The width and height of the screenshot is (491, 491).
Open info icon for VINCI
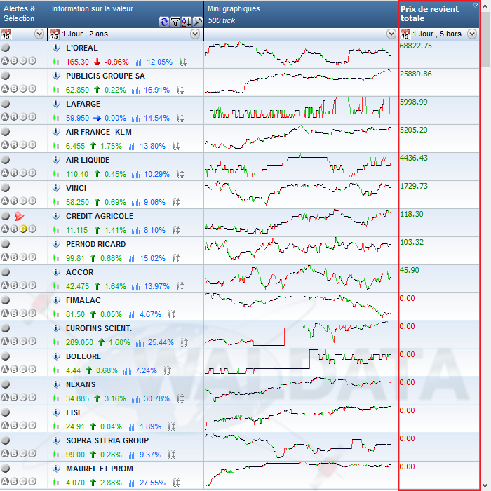click(56, 188)
